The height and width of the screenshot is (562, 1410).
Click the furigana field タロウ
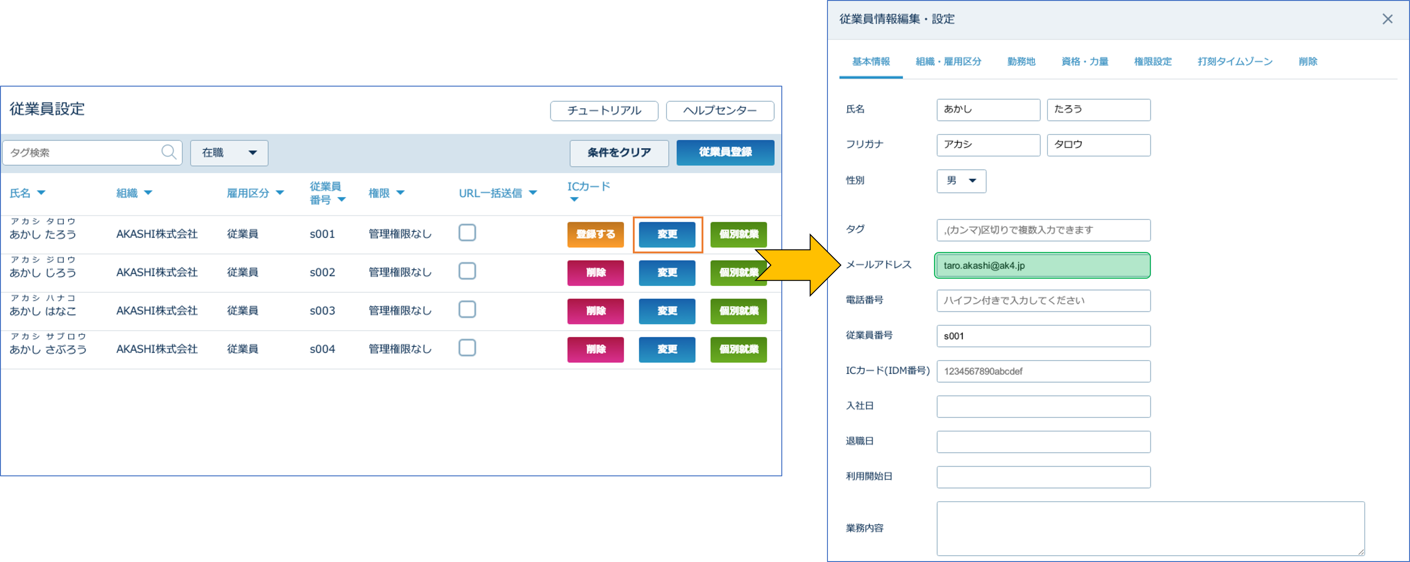tap(1099, 145)
